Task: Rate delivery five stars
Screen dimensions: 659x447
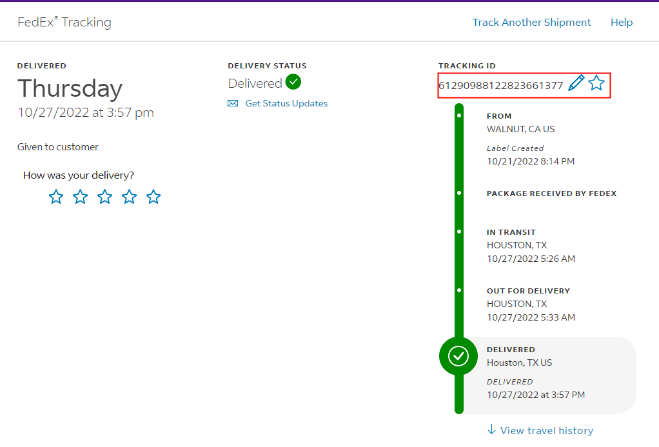Action: coord(153,197)
